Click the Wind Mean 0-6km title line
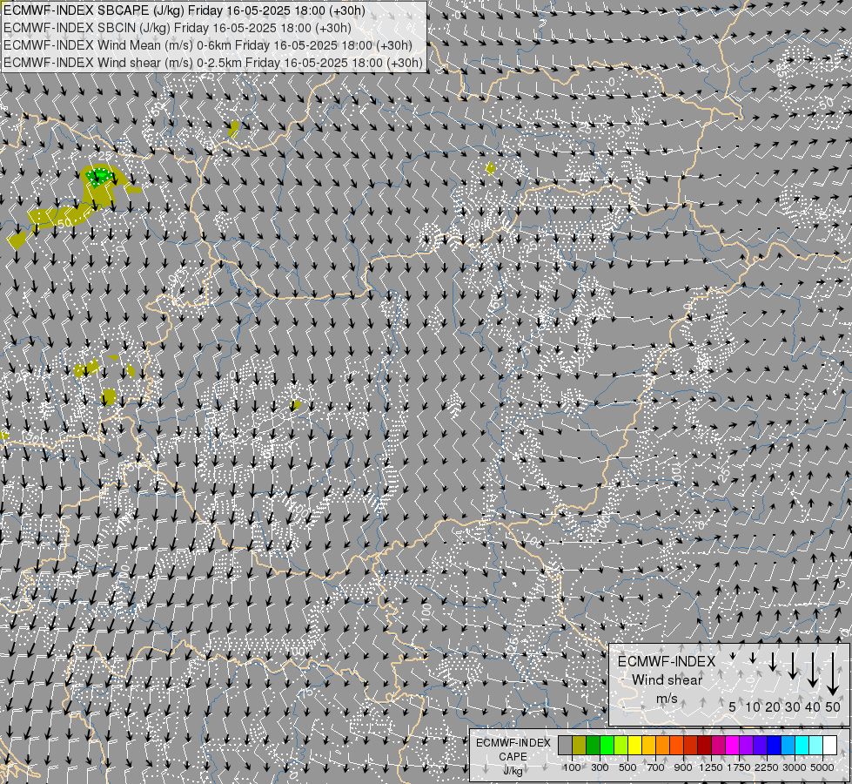852x784 pixels. click(208, 45)
